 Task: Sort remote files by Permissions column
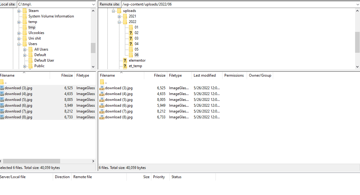234,75
